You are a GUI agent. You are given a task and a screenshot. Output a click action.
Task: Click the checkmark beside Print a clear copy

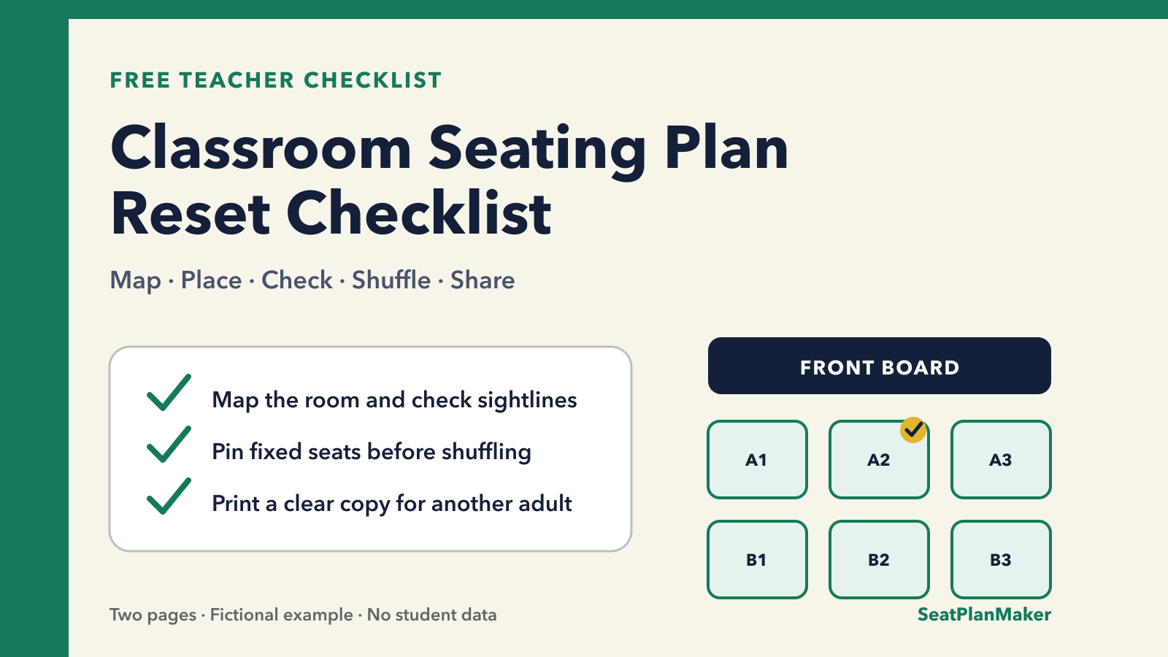169,496
